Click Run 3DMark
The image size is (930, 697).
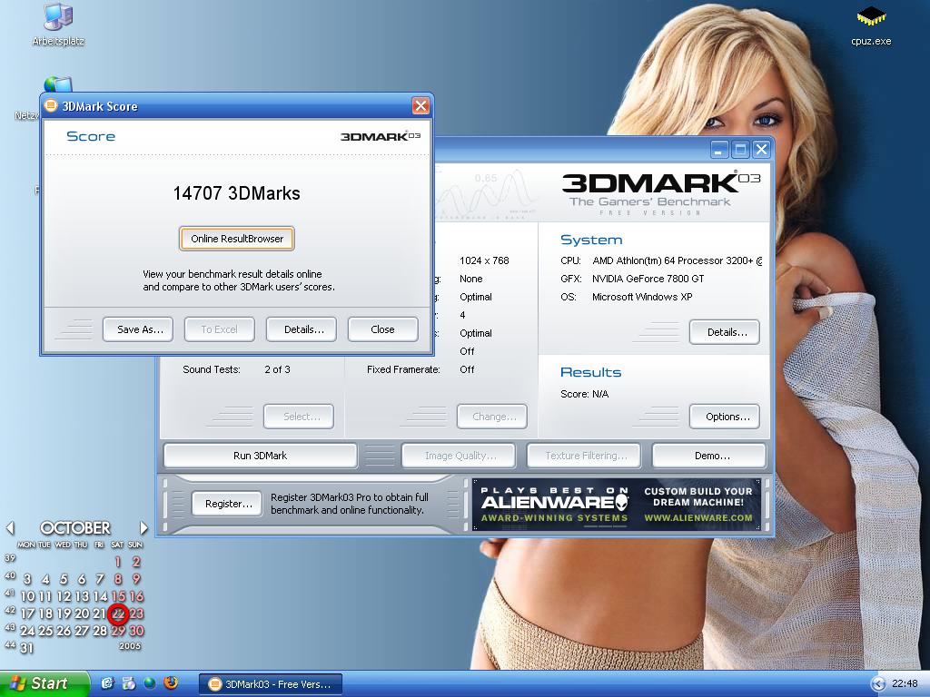(261, 456)
